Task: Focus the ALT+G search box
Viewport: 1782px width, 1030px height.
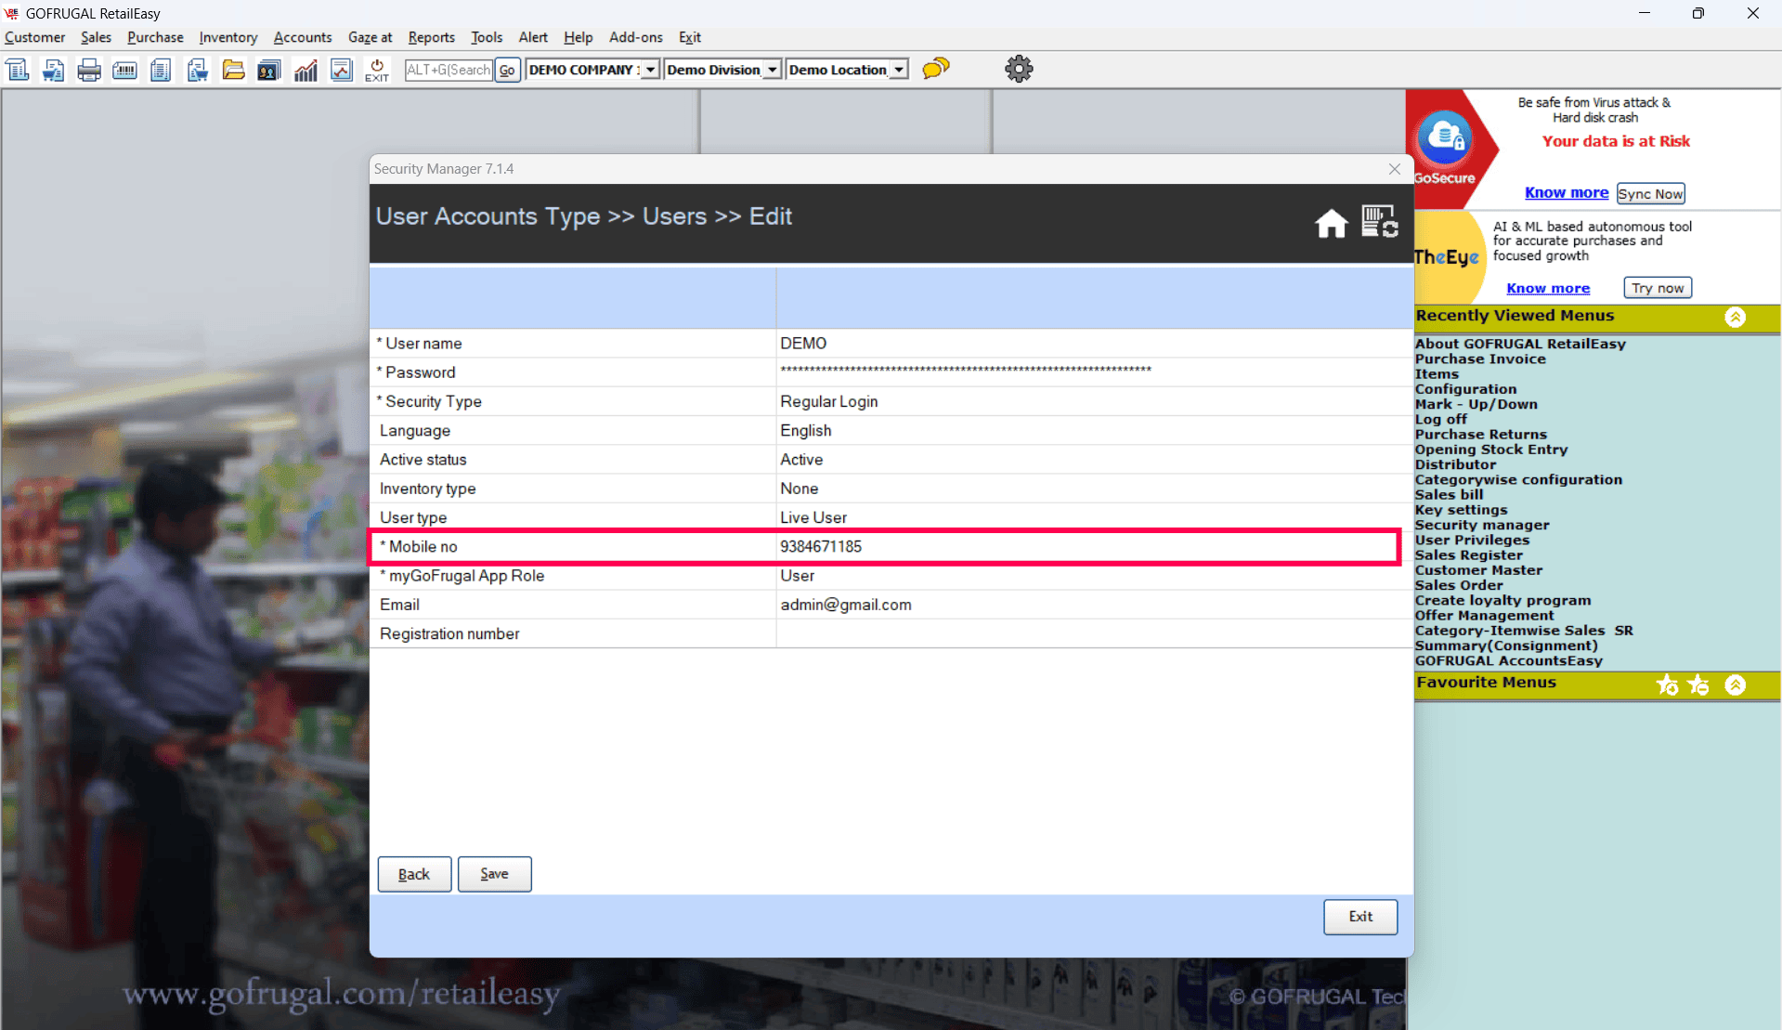Action: (x=449, y=70)
